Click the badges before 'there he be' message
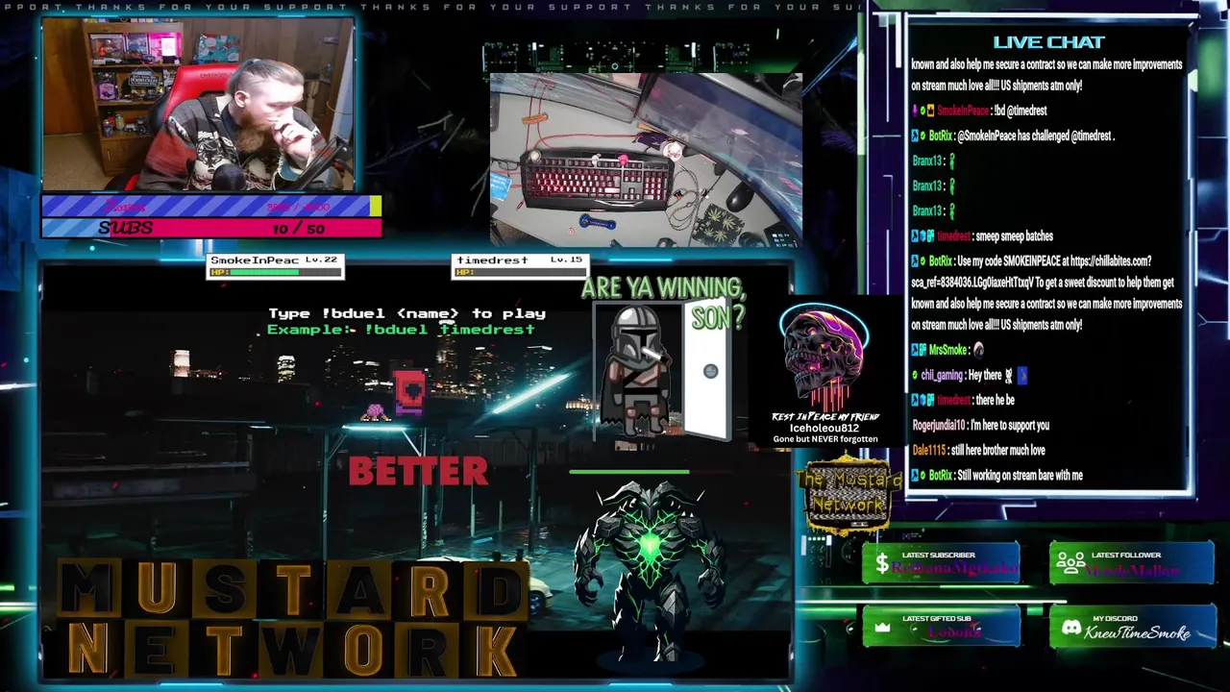The image size is (1230, 692). tap(922, 400)
